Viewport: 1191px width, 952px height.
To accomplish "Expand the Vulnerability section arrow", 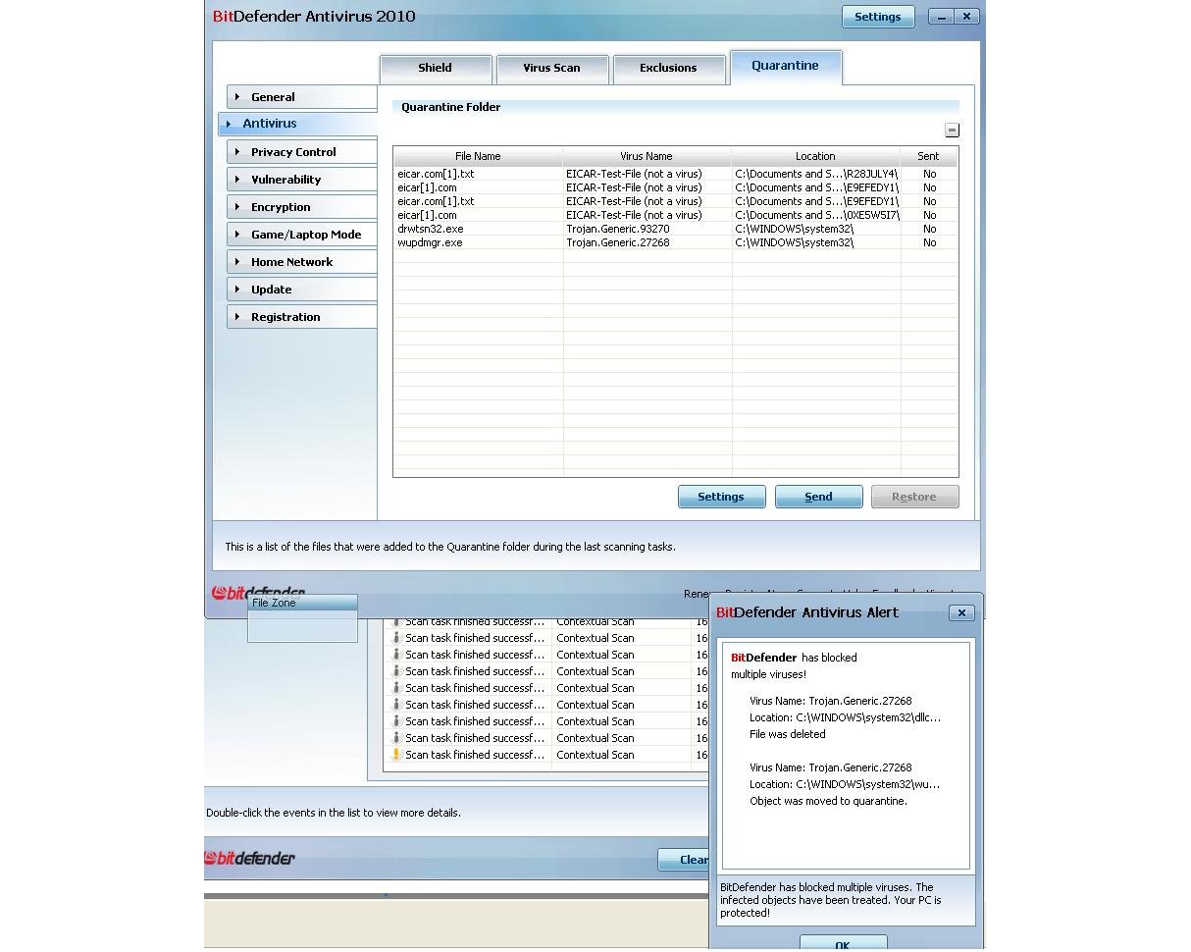I will tap(237, 180).
